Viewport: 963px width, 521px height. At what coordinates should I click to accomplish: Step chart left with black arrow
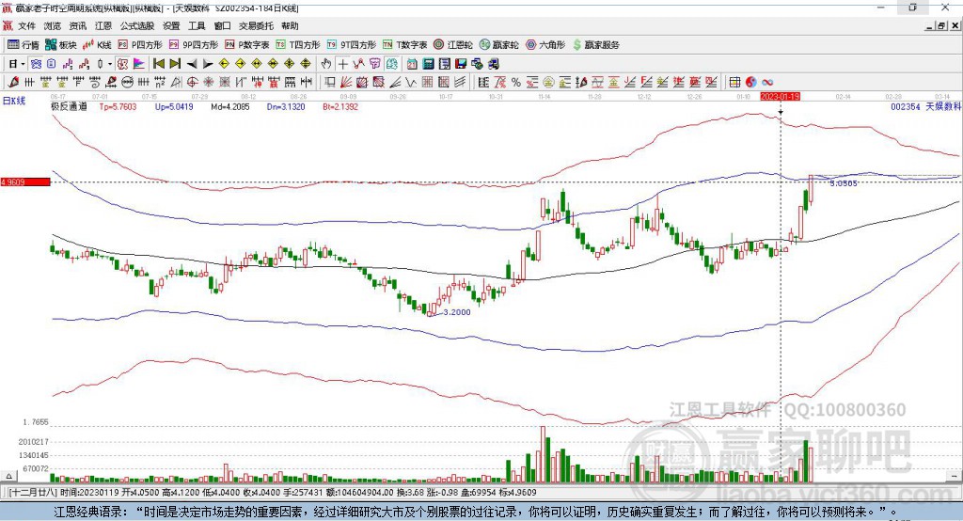point(192,64)
